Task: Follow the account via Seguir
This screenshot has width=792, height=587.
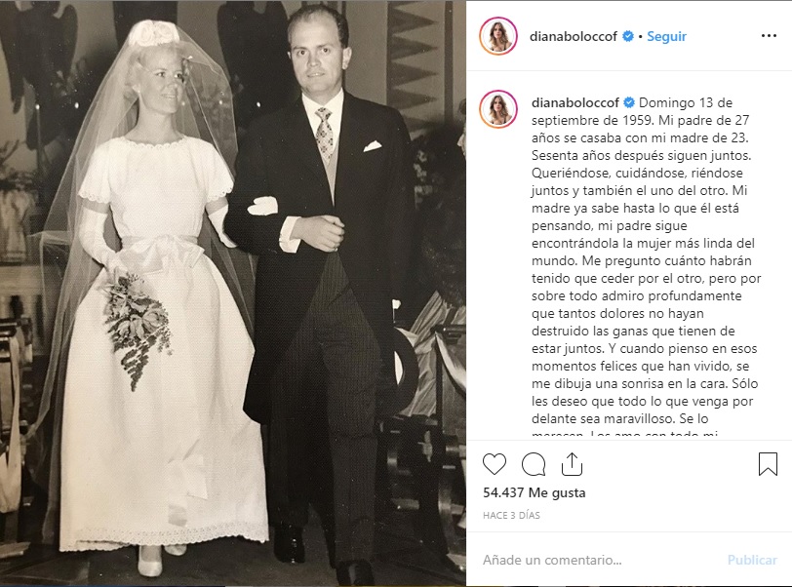Action: [x=667, y=36]
